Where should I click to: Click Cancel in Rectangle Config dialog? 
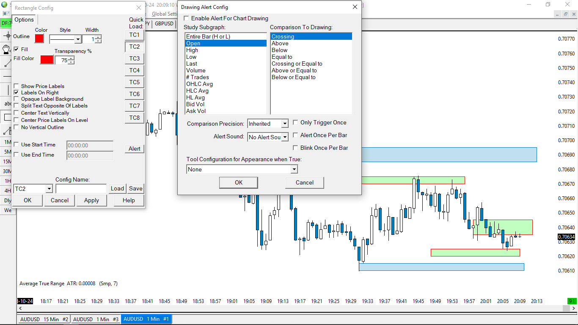click(x=60, y=200)
